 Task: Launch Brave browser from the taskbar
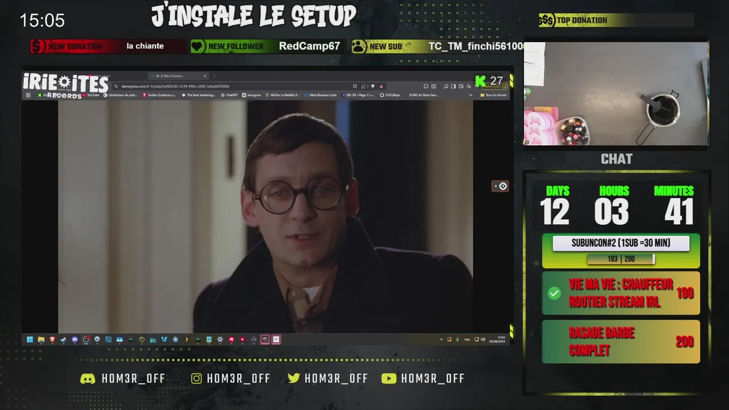point(52,339)
